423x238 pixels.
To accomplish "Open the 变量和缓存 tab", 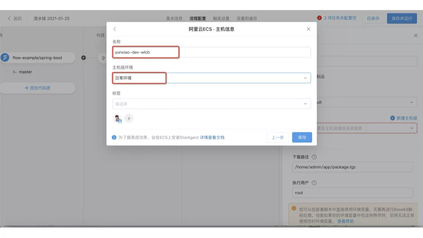I will click(246, 18).
